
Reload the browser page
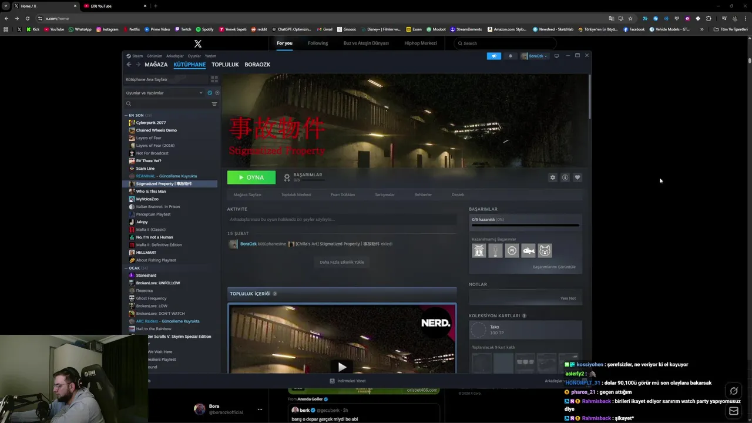click(27, 18)
